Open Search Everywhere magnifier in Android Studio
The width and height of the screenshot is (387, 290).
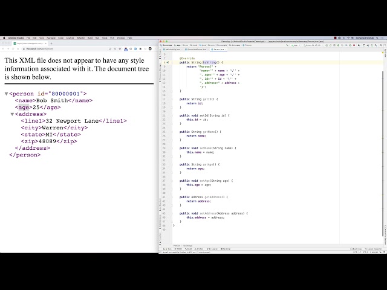click(x=380, y=45)
